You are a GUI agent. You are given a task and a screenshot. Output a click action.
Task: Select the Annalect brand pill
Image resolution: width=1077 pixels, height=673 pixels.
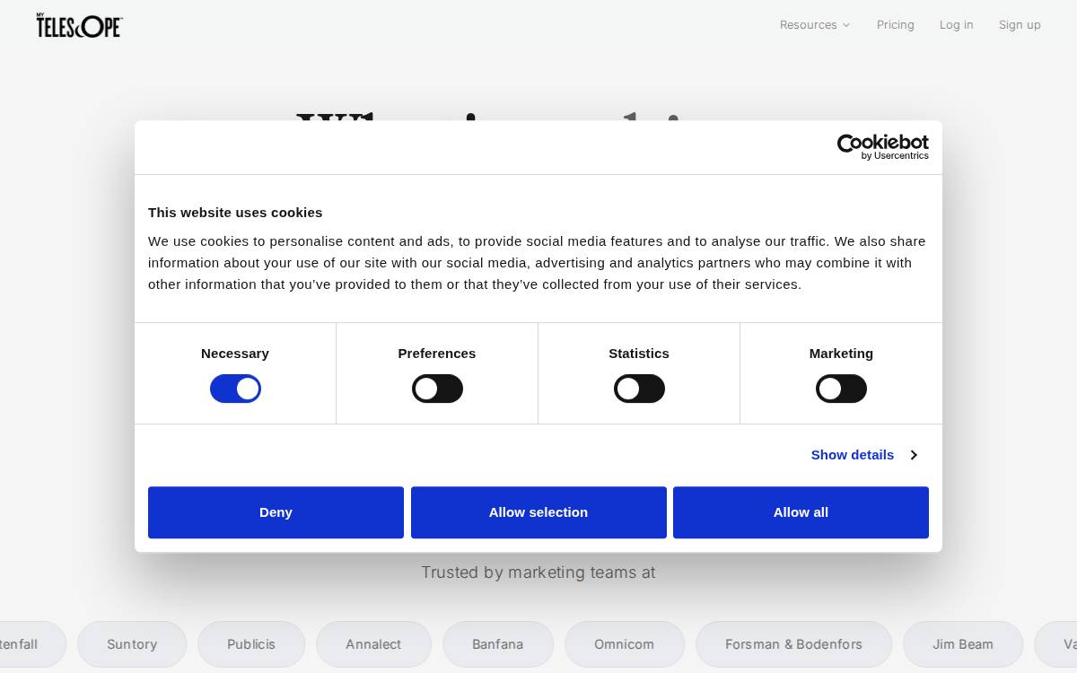click(373, 644)
